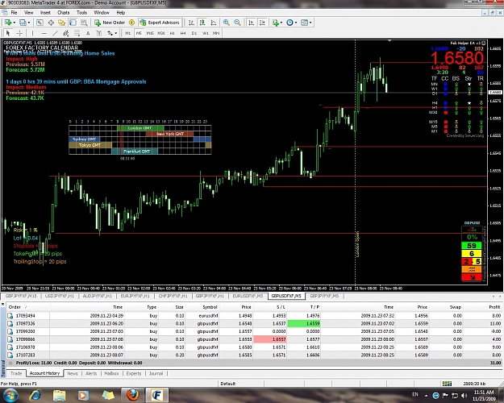504x403 pixels.
Task: Switch chart to bar chart
Action: [x=191, y=23]
